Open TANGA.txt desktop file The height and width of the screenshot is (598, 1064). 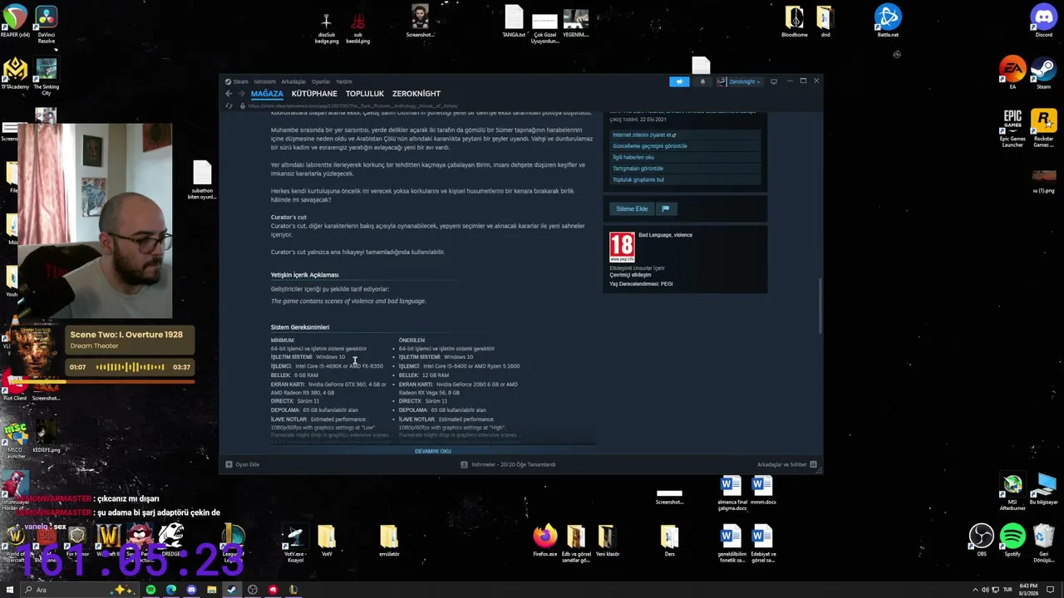coord(514,22)
